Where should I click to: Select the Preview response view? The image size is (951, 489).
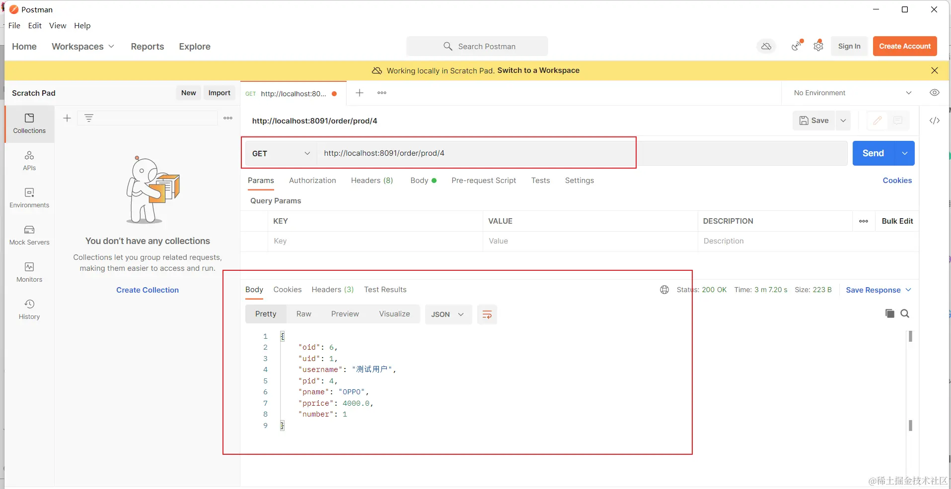(x=345, y=314)
